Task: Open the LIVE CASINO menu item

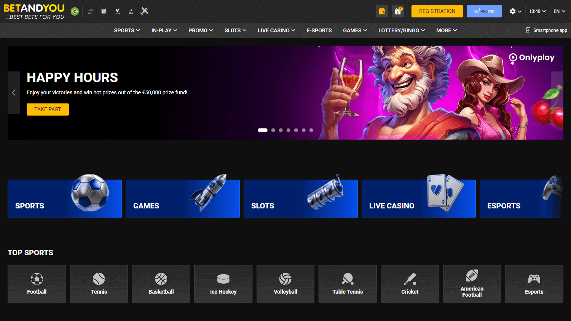Action: pyautogui.click(x=276, y=30)
